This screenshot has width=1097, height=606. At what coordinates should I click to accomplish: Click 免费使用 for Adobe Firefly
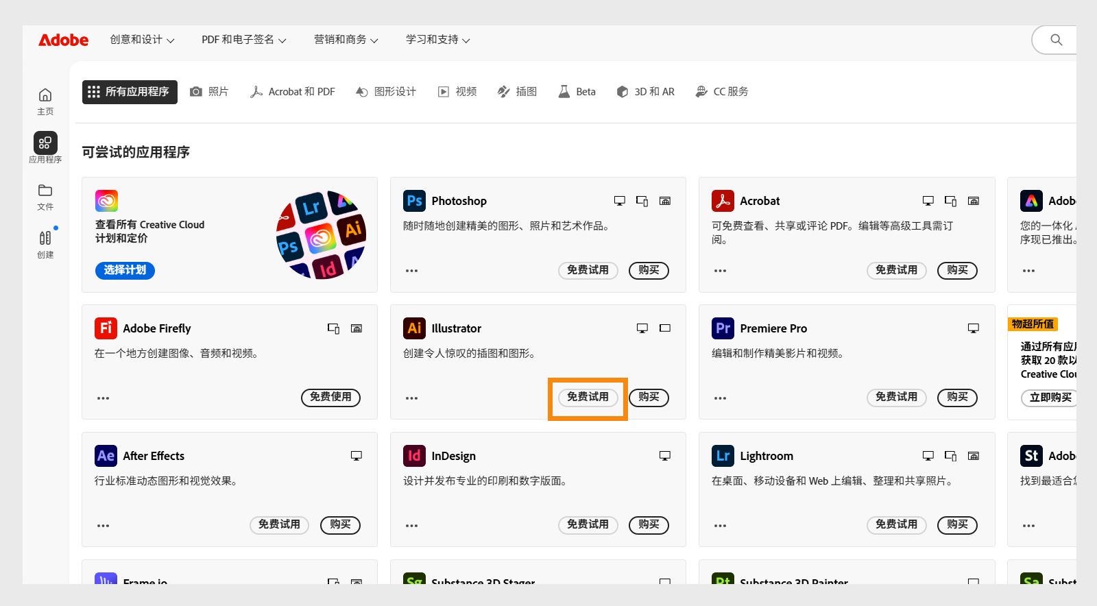[330, 398]
